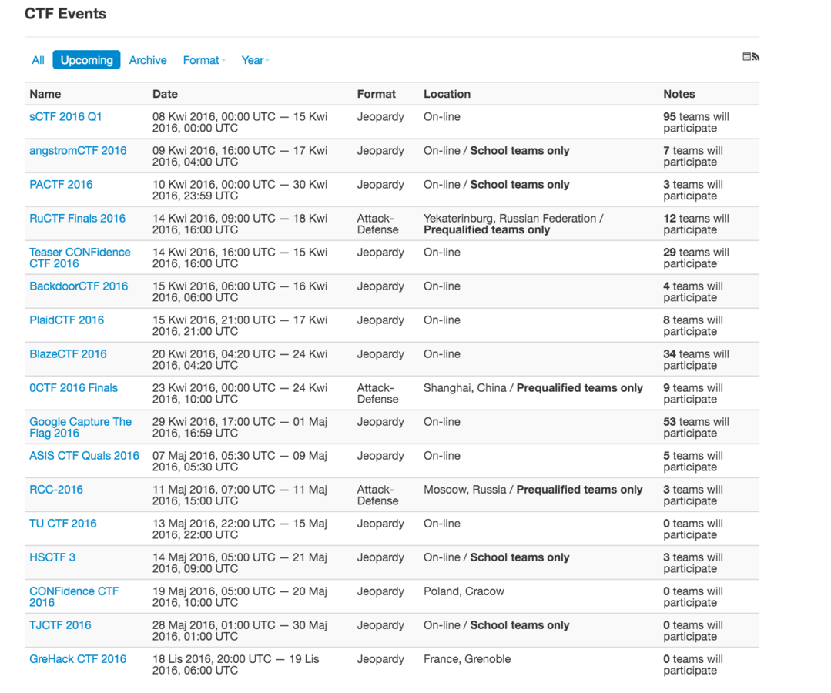The width and height of the screenshot is (831, 693).
Task: Click '7 teams will participate' note
Action: coord(692,156)
